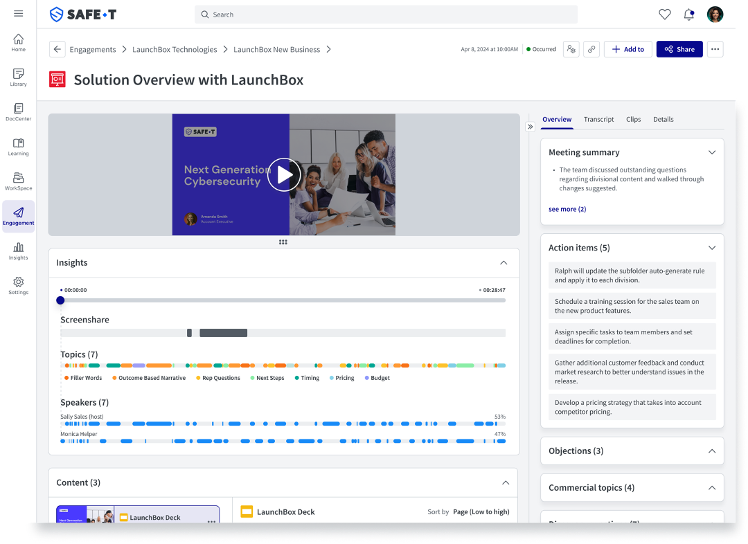Collapse the Action items (5) card
The image size is (748, 544).
pos(712,248)
